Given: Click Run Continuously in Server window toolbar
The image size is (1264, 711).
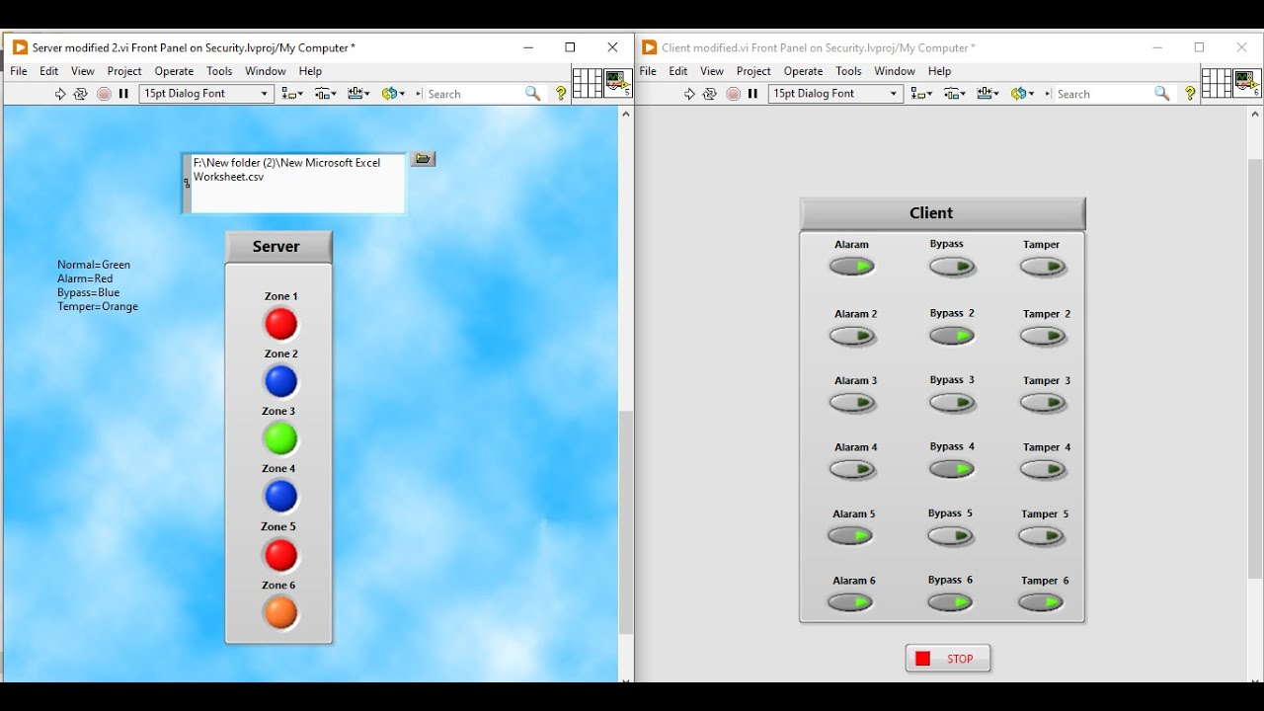Looking at the screenshot, I should click(x=81, y=94).
